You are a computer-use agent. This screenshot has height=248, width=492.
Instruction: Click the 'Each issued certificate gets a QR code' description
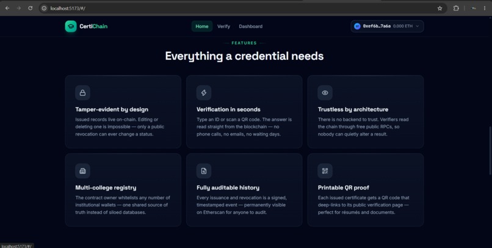point(364,205)
